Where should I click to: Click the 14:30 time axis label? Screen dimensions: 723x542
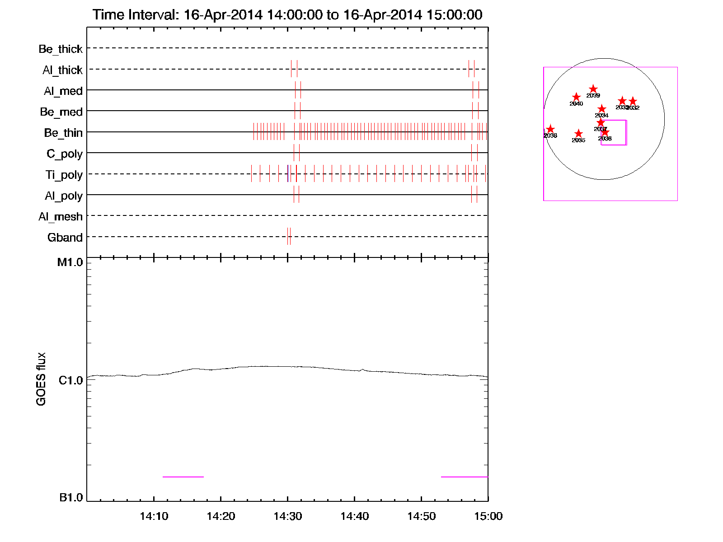pos(287,516)
